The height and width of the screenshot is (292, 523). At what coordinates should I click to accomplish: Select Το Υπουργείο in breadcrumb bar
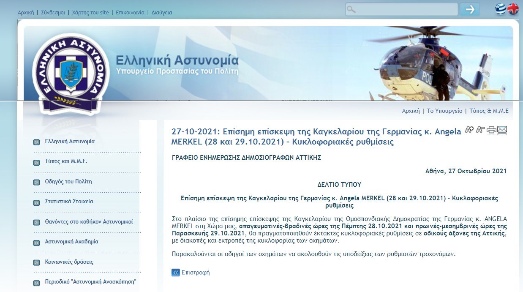click(x=444, y=111)
